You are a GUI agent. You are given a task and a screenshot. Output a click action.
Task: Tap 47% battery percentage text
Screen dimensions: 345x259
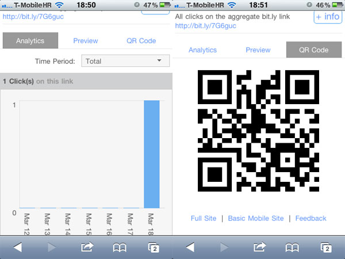pos(151,5)
